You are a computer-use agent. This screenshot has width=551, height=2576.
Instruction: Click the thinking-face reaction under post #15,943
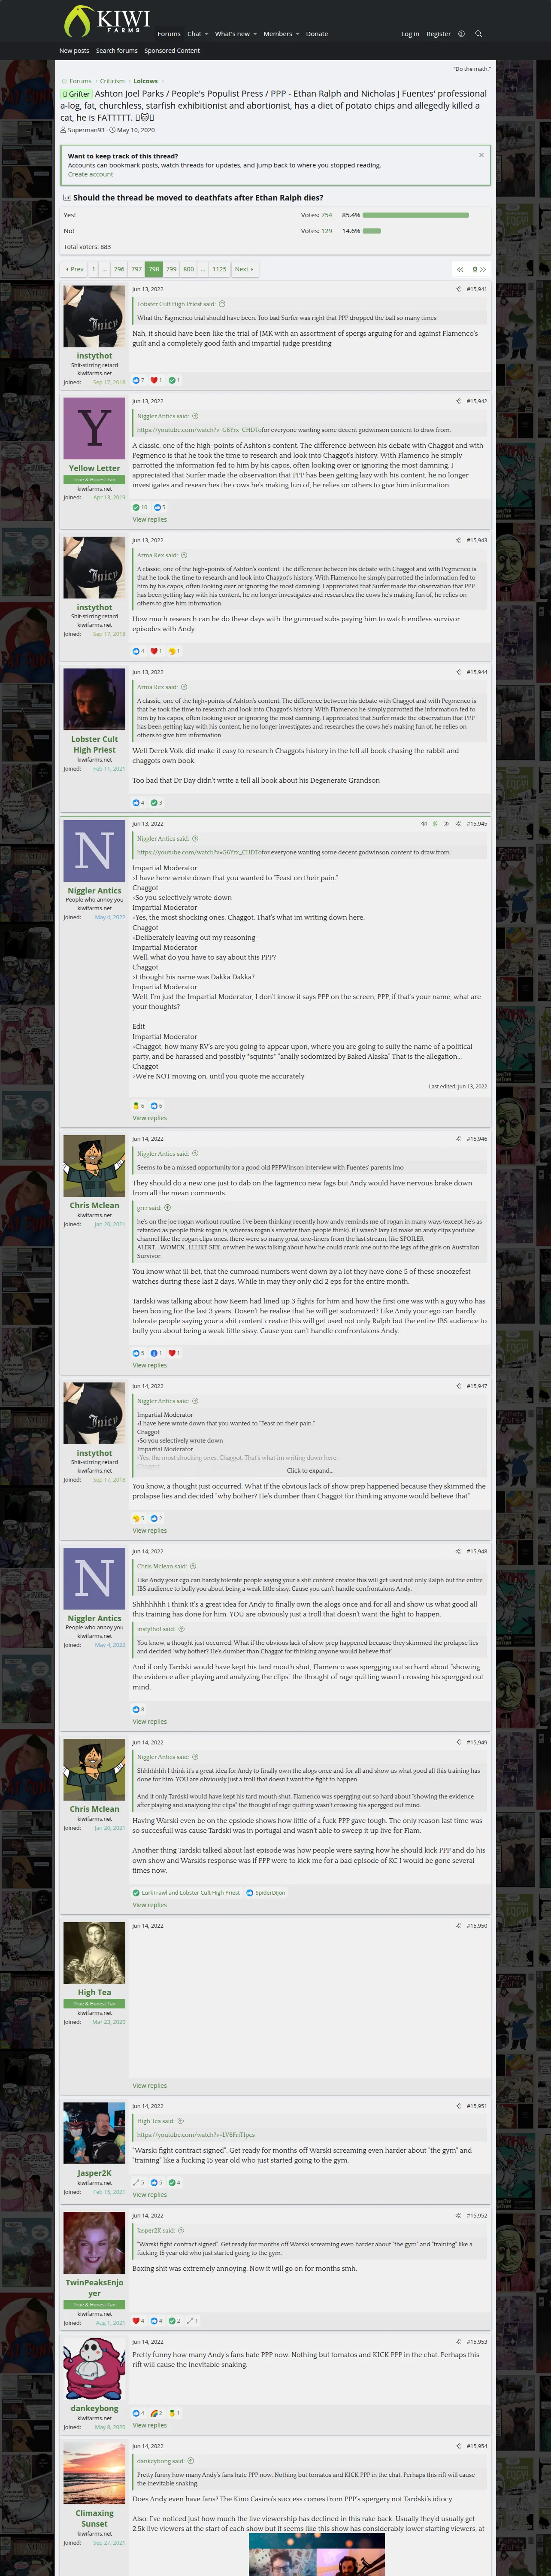click(x=172, y=651)
